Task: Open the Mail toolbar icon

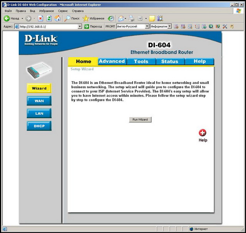Action: tap(121, 18)
